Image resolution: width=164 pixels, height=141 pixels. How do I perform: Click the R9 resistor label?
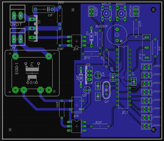click(96, 34)
